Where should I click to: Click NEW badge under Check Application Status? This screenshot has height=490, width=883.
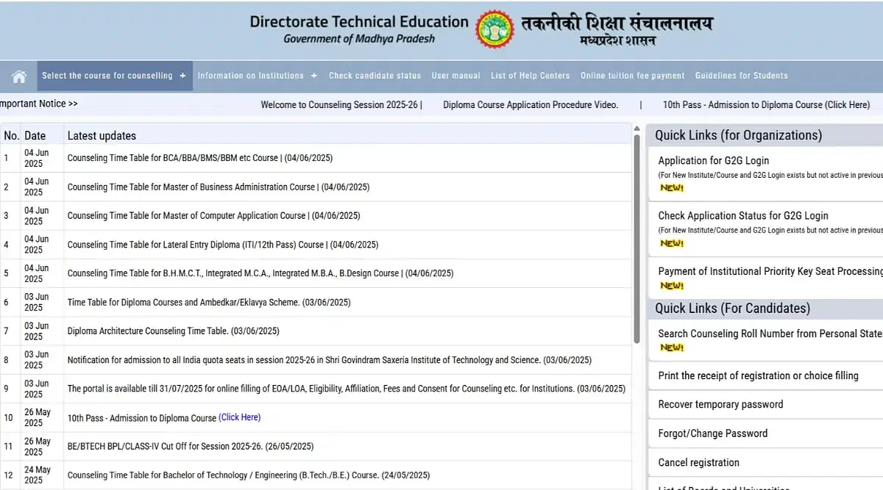coord(671,243)
